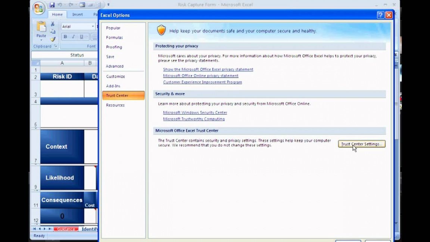The height and width of the screenshot is (242, 430).
Task: Click the Excel Options help question mark
Action: tap(380, 15)
